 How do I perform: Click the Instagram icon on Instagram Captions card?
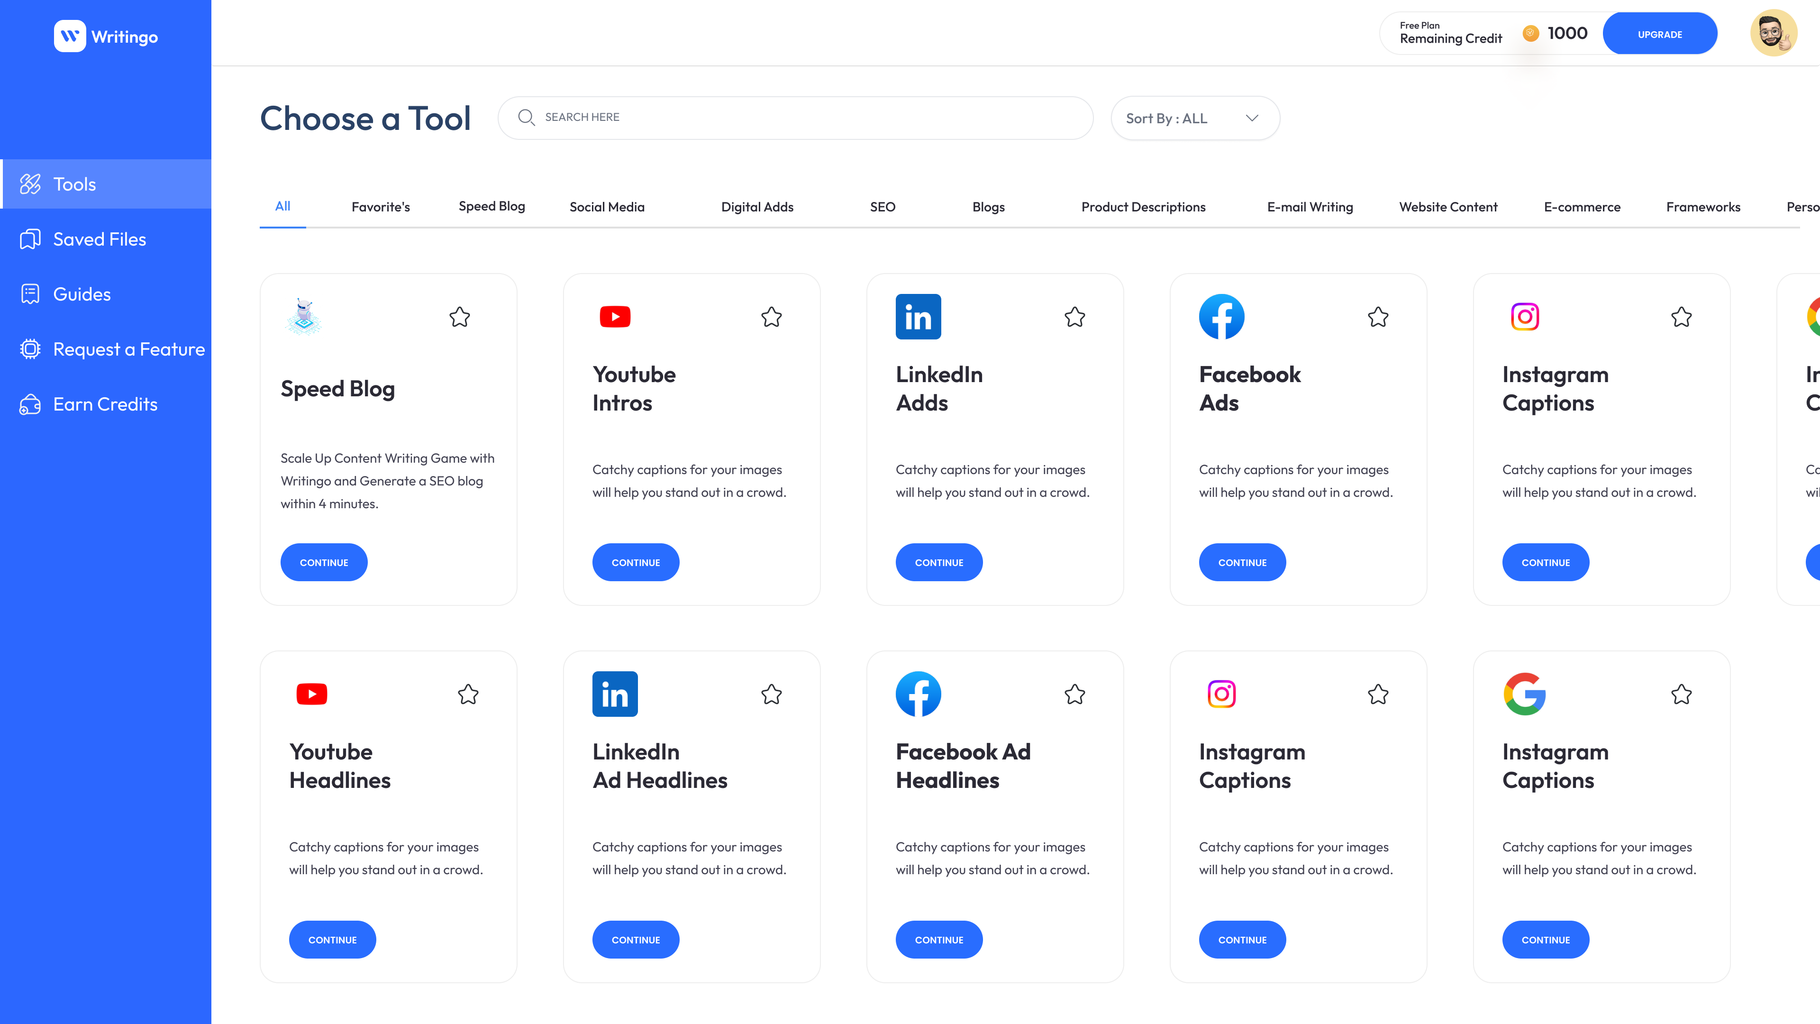[1525, 317]
